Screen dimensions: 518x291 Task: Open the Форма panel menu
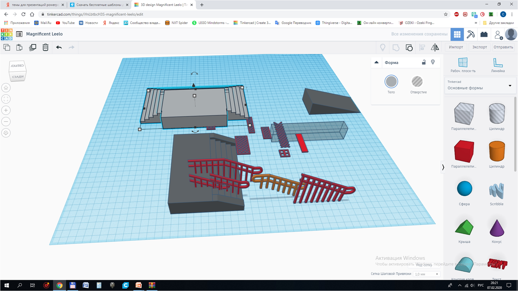376,62
